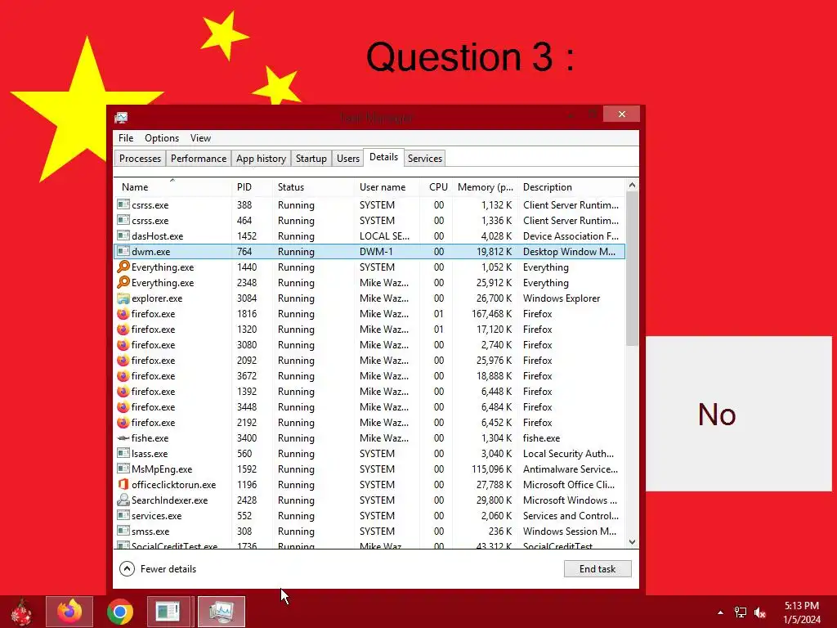Sort by the Status column header
The image size is (837, 628).
pyautogui.click(x=313, y=187)
